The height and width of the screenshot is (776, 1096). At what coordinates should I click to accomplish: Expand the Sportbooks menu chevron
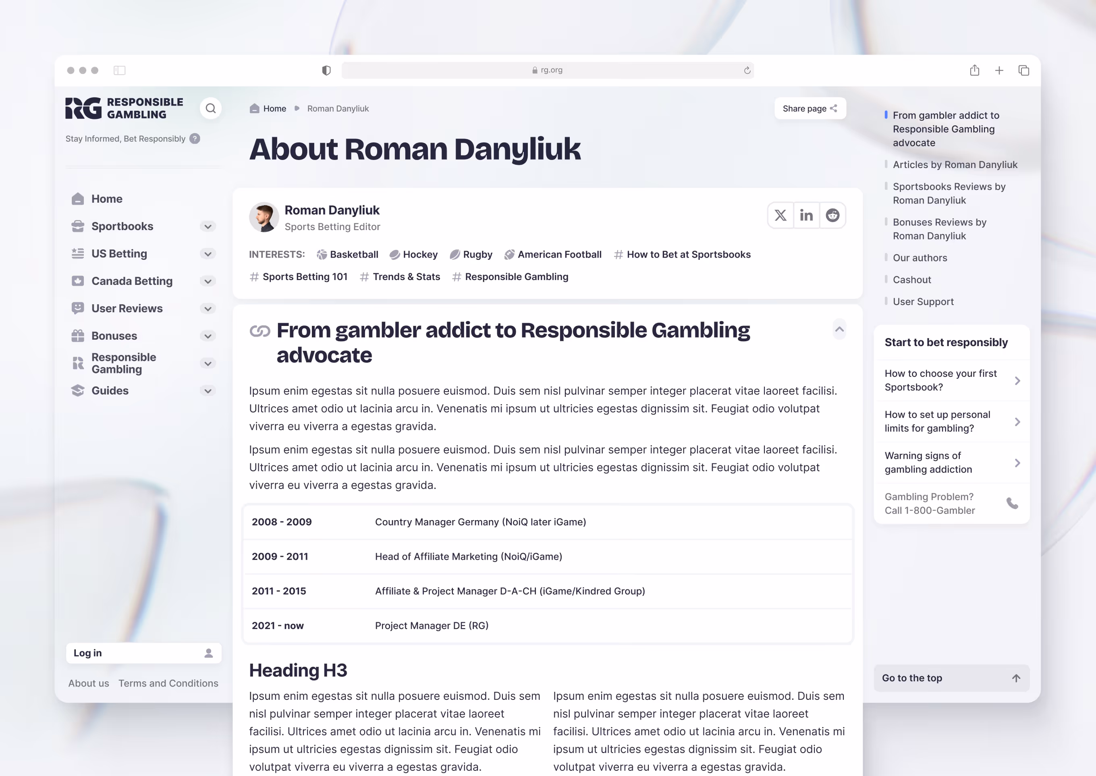pyautogui.click(x=208, y=226)
